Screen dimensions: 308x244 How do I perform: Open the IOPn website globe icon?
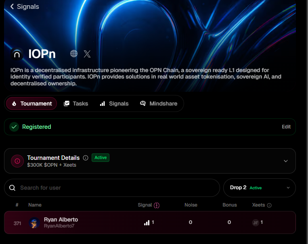click(74, 54)
